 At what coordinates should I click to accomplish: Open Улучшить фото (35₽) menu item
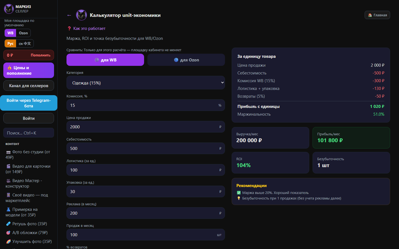[x=29, y=242]
